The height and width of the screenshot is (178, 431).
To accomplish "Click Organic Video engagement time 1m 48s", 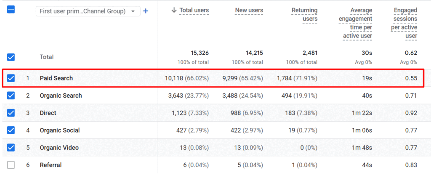I will (362, 148).
